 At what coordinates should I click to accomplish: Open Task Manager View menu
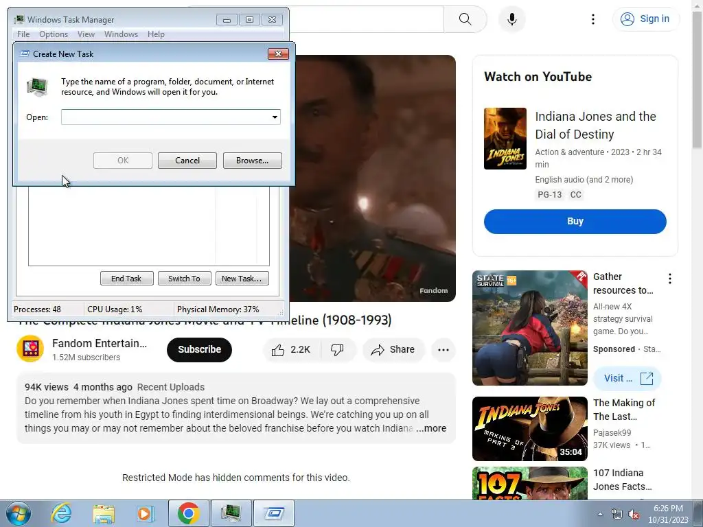(x=86, y=34)
